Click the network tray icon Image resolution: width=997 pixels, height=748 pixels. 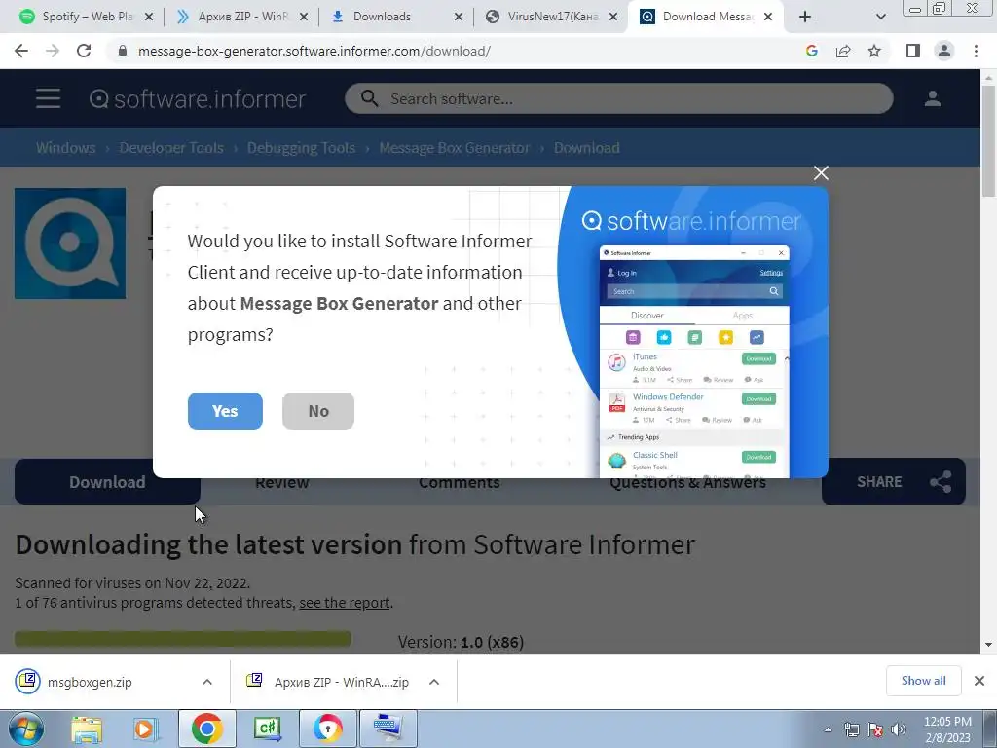click(851, 729)
